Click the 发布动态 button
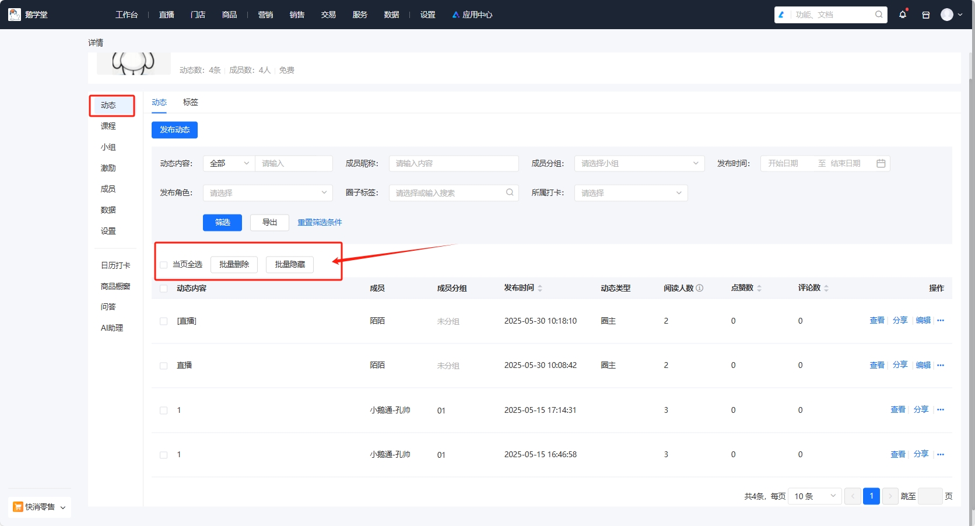Viewport: 975px width, 526px height. (174, 130)
